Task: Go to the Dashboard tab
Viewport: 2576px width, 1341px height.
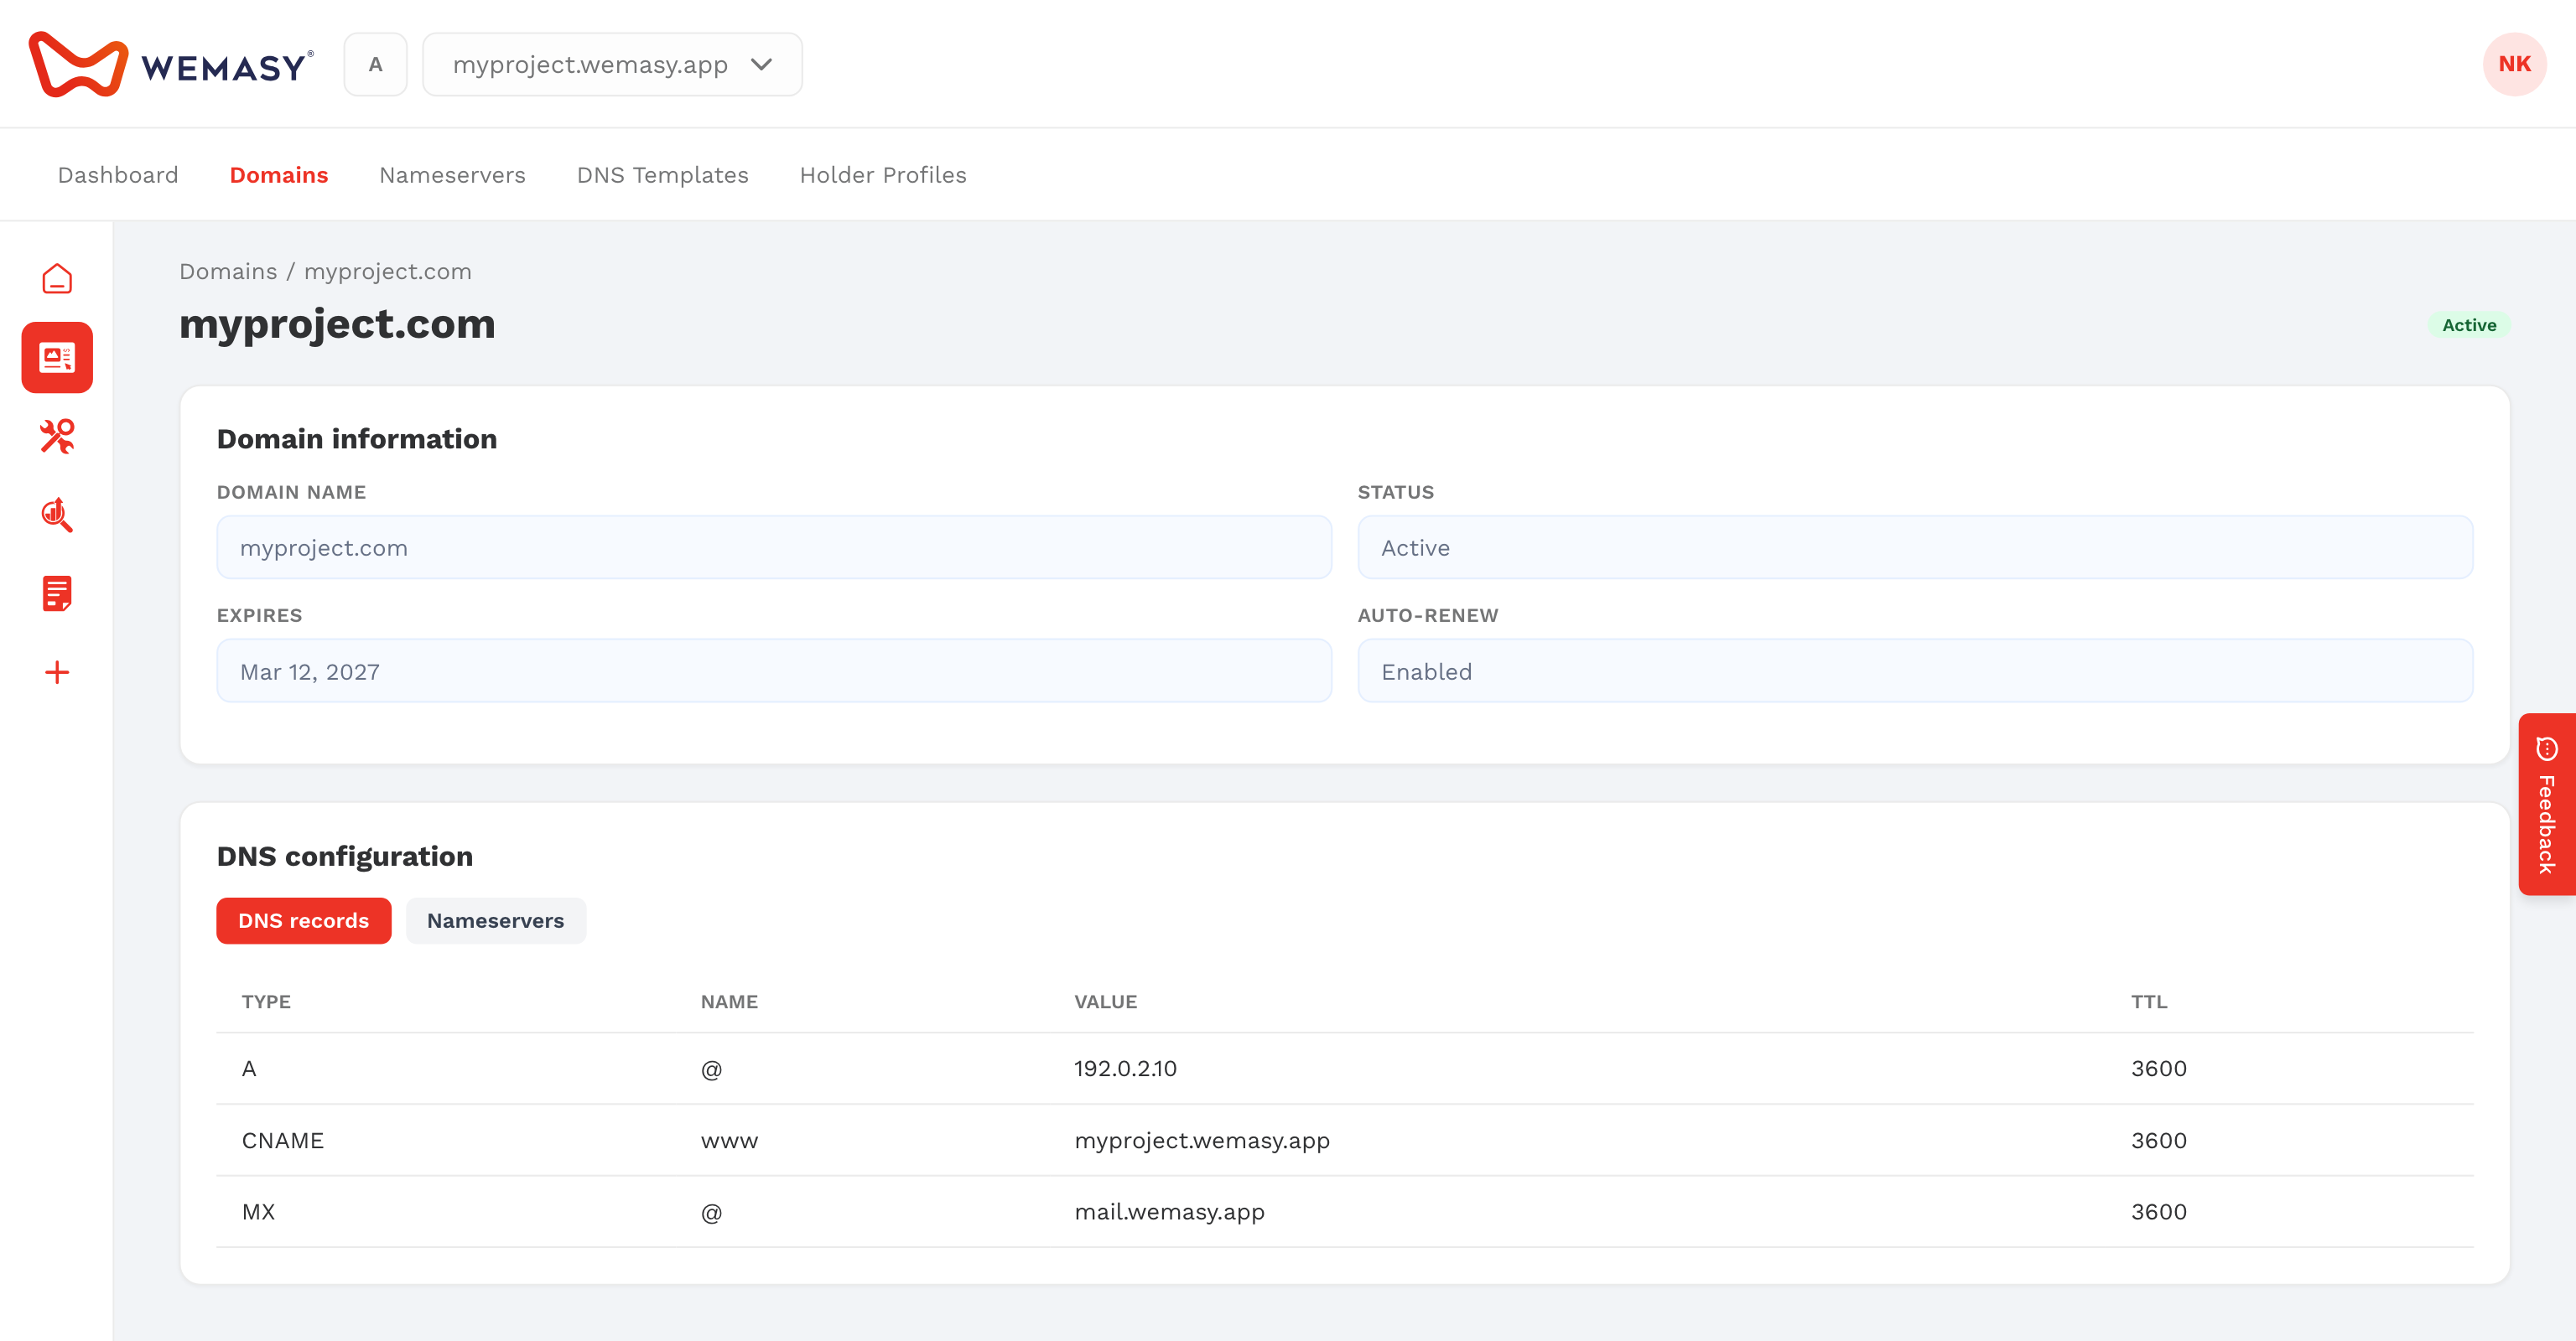Action: 118,175
